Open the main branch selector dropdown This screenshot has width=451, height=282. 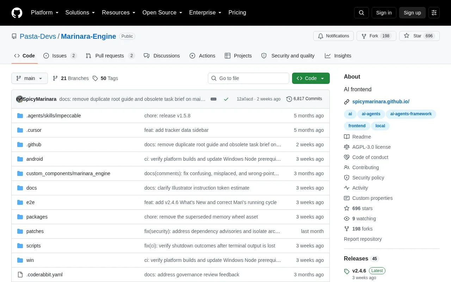point(30,78)
